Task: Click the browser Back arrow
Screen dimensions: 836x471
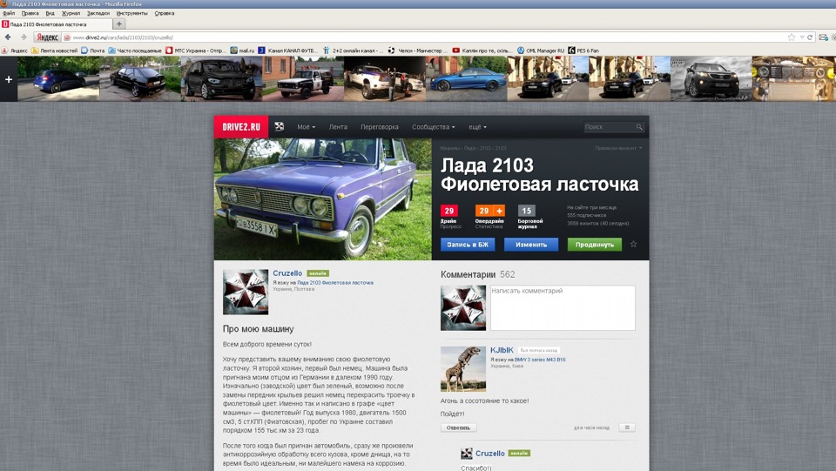Action: pos(8,37)
